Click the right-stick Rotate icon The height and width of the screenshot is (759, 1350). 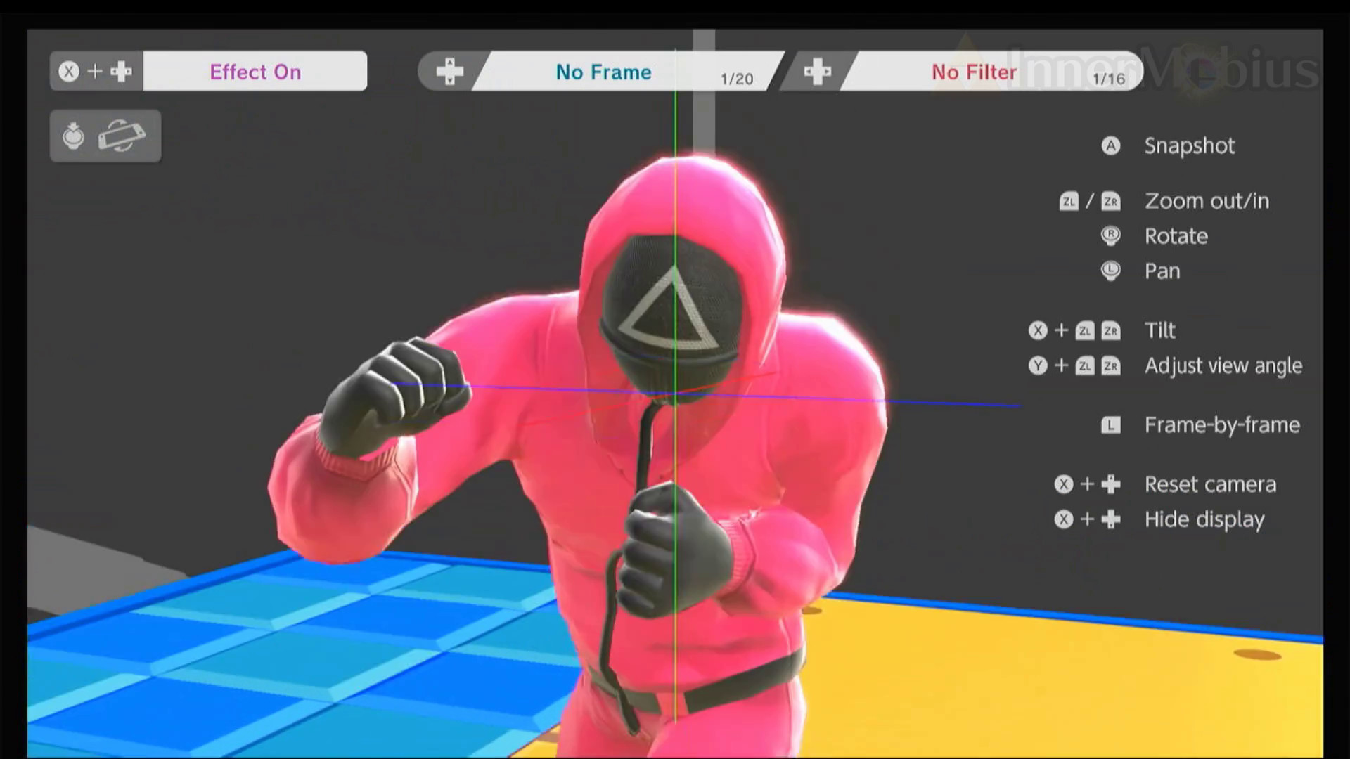click(x=1111, y=236)
